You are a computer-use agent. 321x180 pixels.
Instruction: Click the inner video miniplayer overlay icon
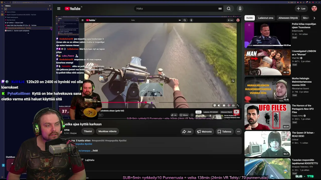point(233,81)
